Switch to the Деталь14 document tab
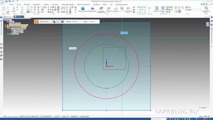The image size is (213, 120). click(9, 17)
